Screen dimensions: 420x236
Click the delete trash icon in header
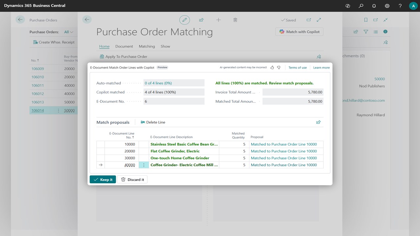pos(235,20)
